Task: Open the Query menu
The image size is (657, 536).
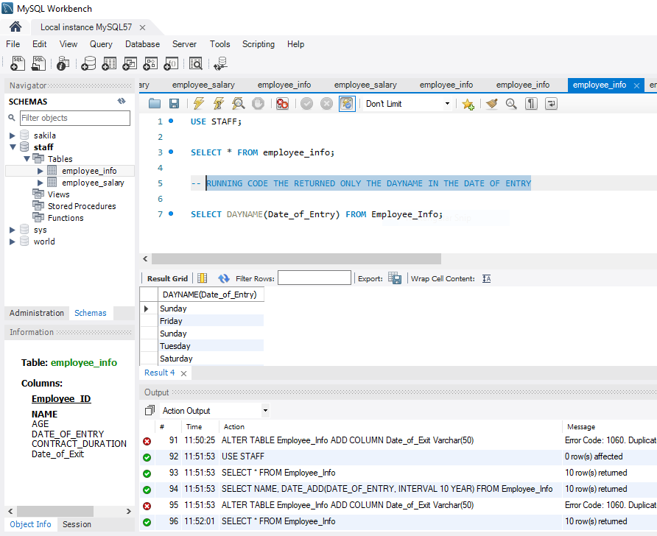Action: tap(100, 44)
